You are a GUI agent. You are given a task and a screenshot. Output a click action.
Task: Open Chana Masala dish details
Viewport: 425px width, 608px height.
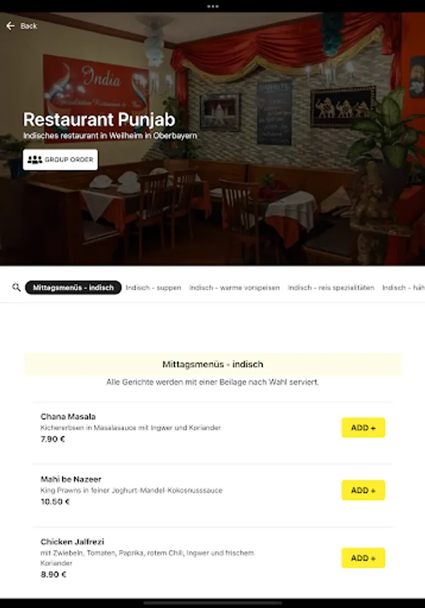[x=68, y=416]
